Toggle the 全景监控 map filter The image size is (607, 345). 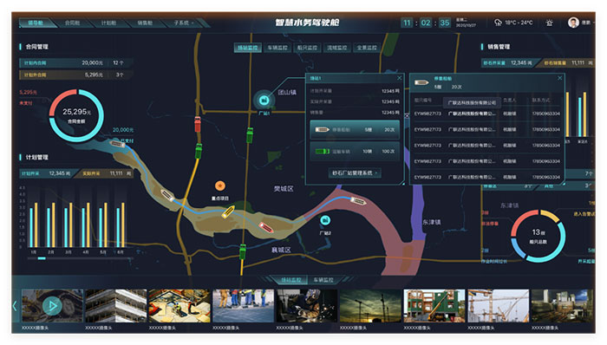coord(367,48)
